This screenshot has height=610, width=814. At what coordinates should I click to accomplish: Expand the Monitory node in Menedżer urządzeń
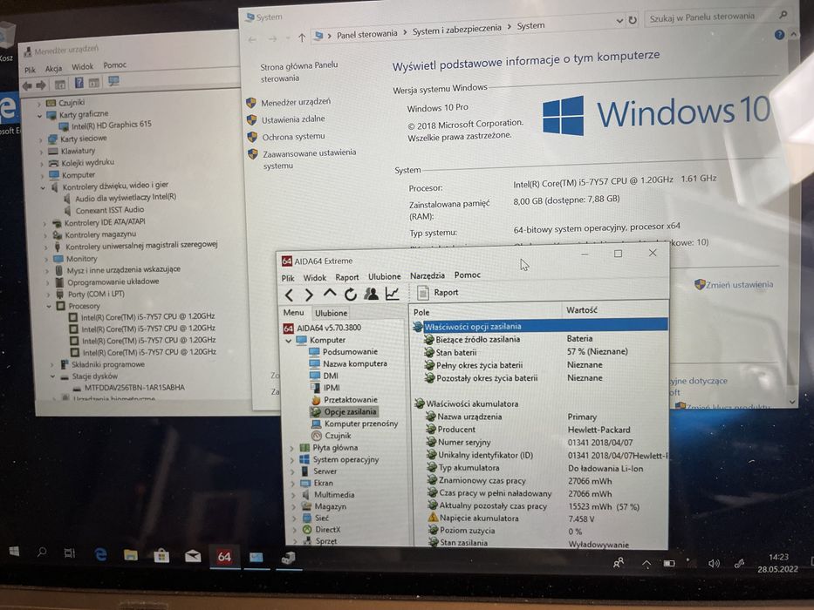(46, 260)
